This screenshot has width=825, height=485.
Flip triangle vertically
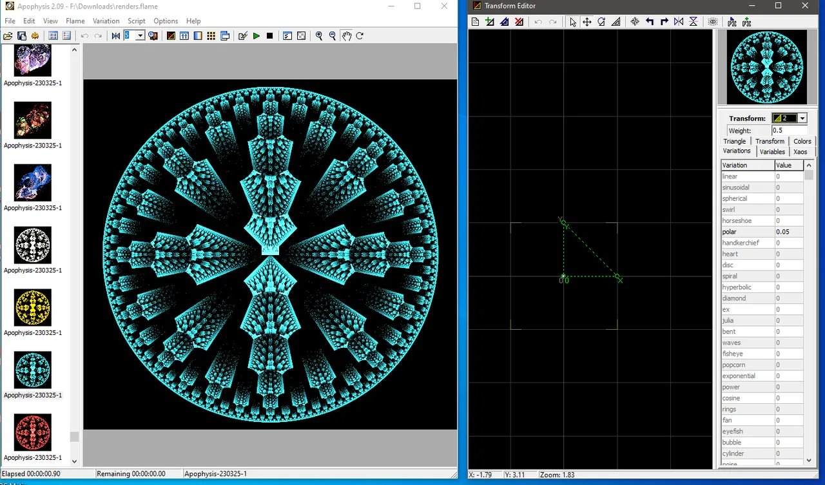click(x=694, y=22)
